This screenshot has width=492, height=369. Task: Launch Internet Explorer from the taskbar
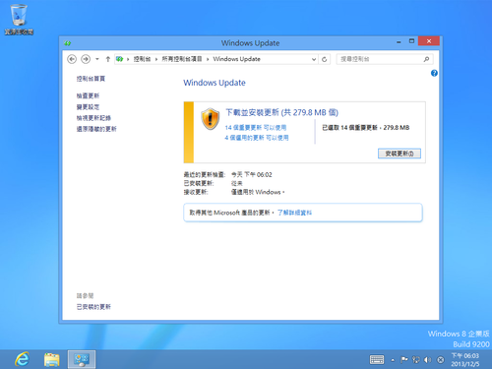click(22, 359)
